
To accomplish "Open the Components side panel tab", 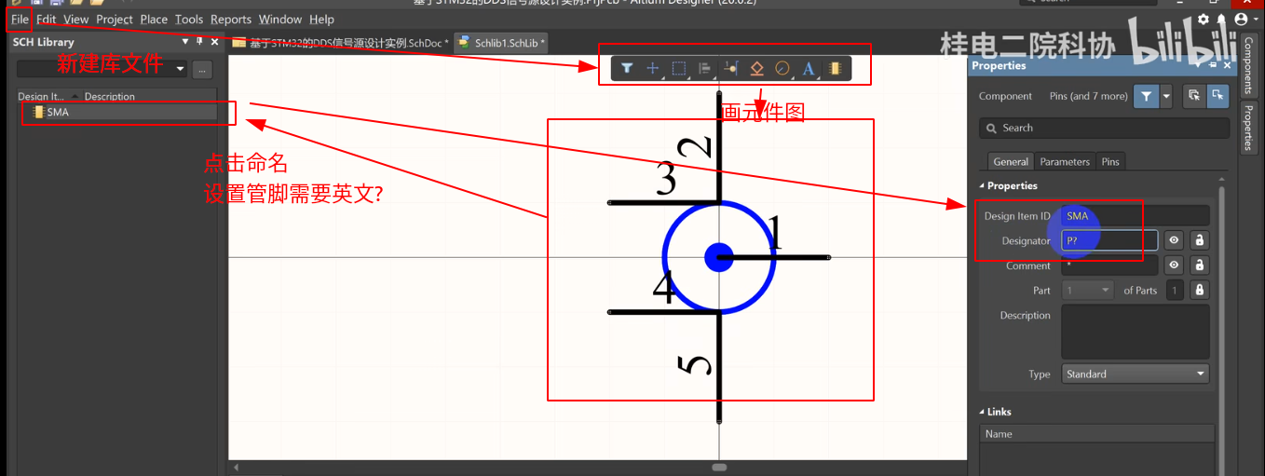I will tap(1248, 66).
